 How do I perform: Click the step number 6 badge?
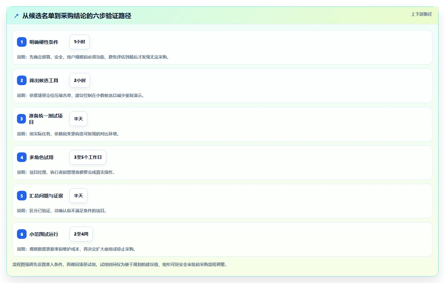point(22,234)
